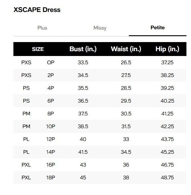This screenshot has width=191, height=195.
Task: Click the PM label in the 8P row
Action: [26, 114]
